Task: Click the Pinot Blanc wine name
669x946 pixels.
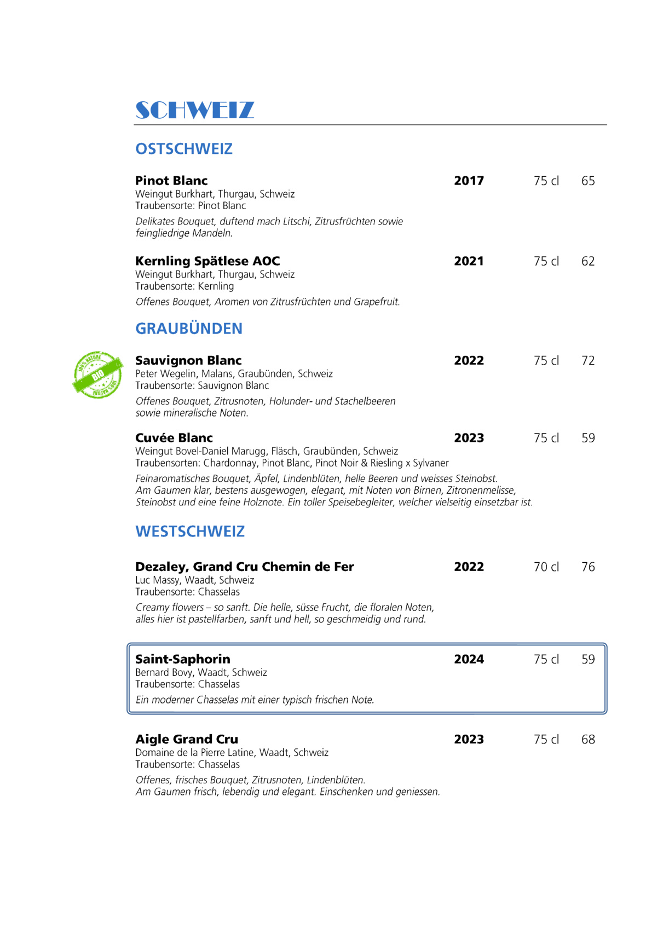Action: 171,181
